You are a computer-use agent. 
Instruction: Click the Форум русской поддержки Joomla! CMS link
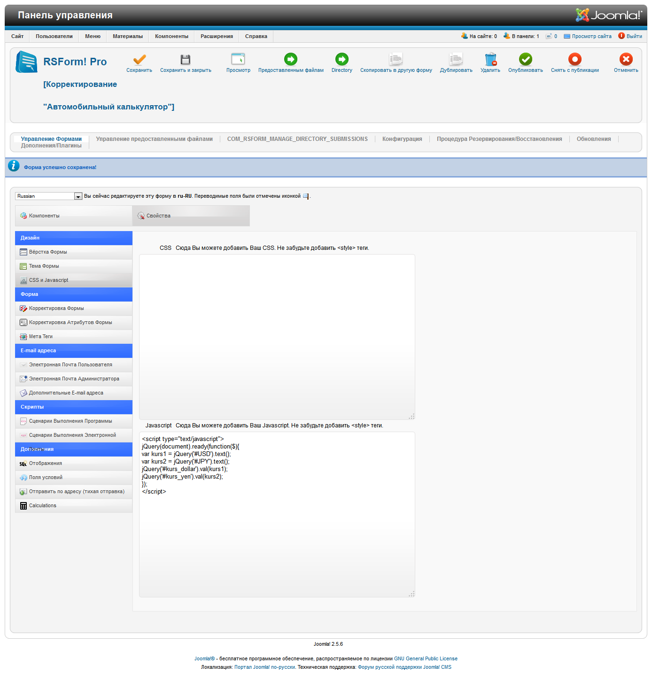[x=404, y=667]
